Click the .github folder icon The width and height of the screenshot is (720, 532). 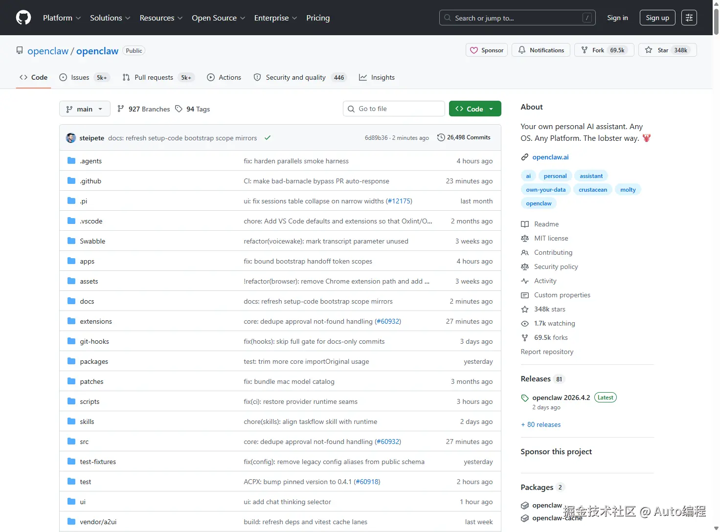pyautogui.click(x=71, y=180)
